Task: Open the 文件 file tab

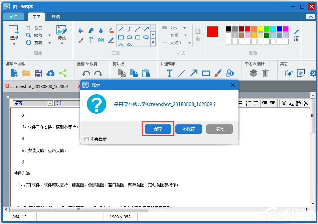Action: point(13,16)
